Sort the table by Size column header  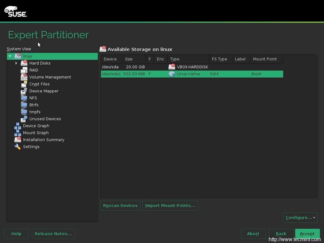coord(129,59)
